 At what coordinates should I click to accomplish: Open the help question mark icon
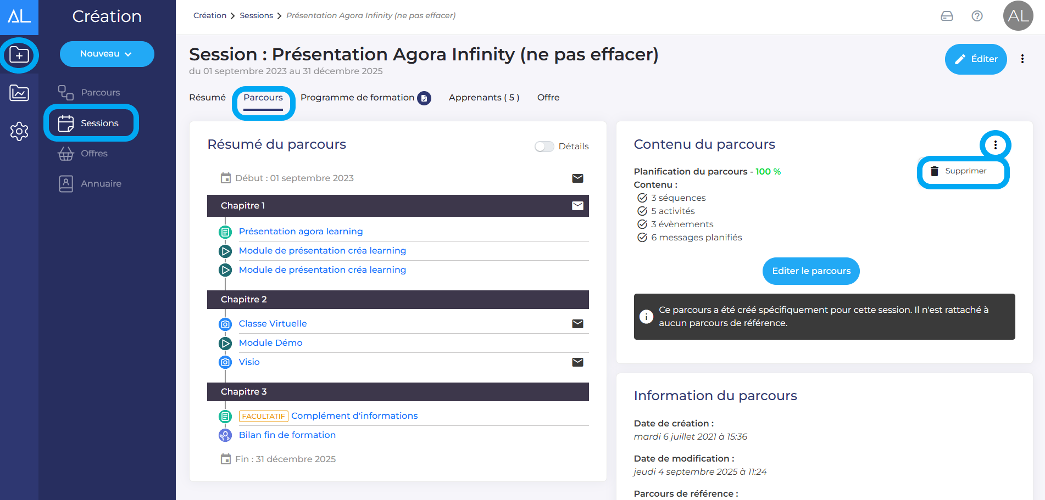[977, 16]
